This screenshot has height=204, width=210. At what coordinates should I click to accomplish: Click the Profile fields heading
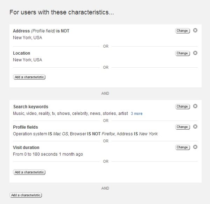pyautogui.click(x=25, y=127)
